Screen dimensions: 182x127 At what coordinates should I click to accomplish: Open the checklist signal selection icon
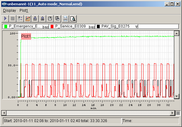(x=20, y=19)
